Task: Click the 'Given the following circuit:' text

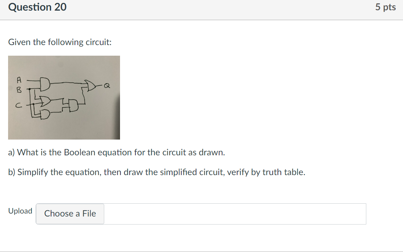Action: click(x=60, y=42)
